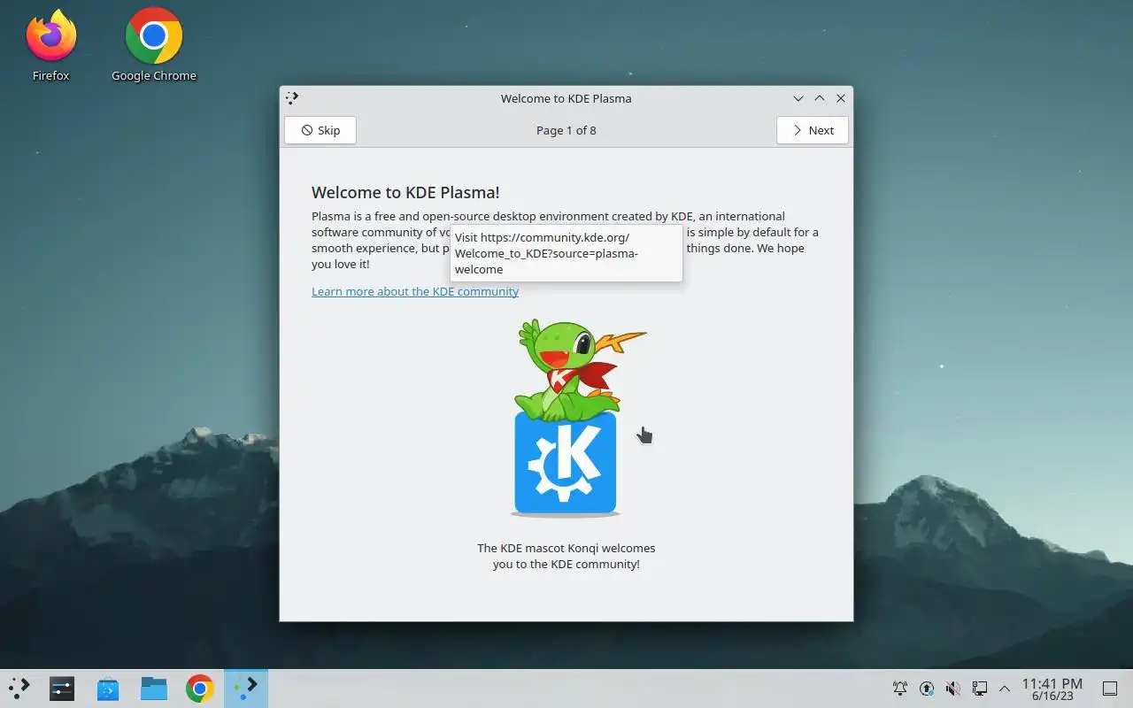Open Dolphin file manager from taskbar
Image resolution: width=1133 pixels, height=708 pixels.
(154, 689)
